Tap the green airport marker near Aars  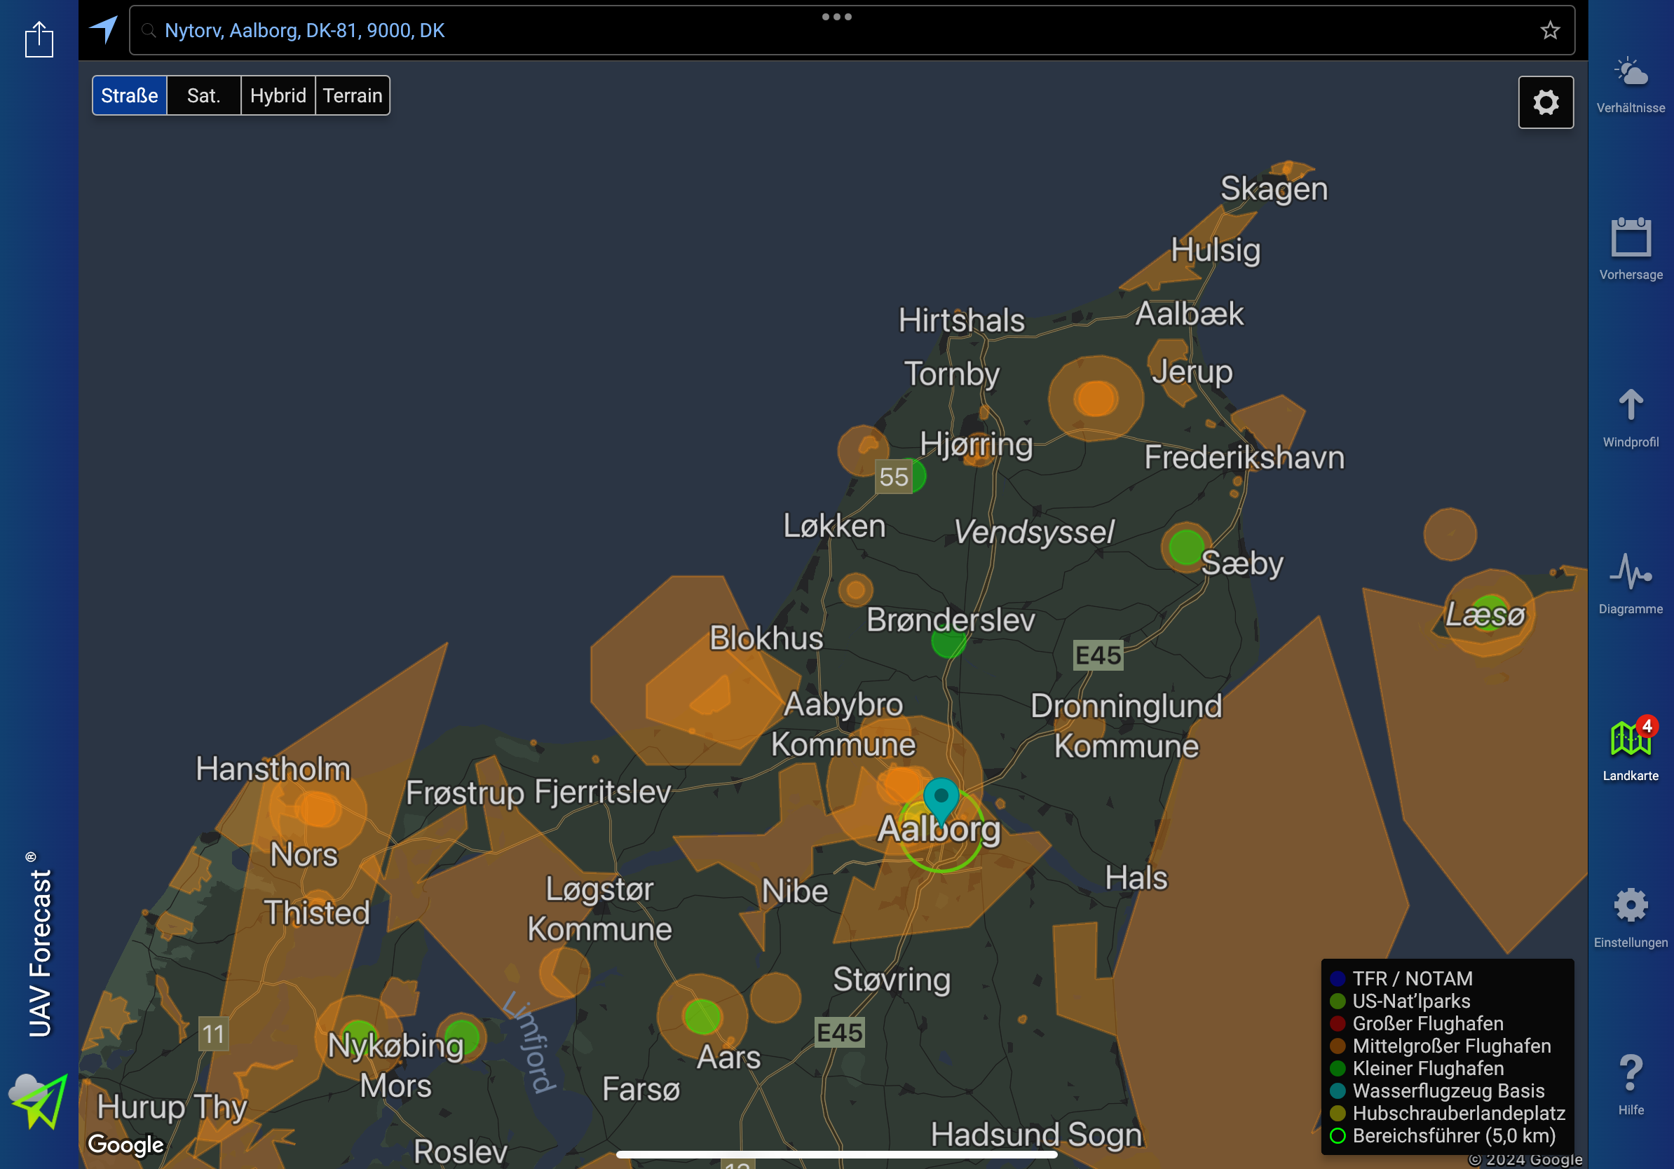point(702,1017)
